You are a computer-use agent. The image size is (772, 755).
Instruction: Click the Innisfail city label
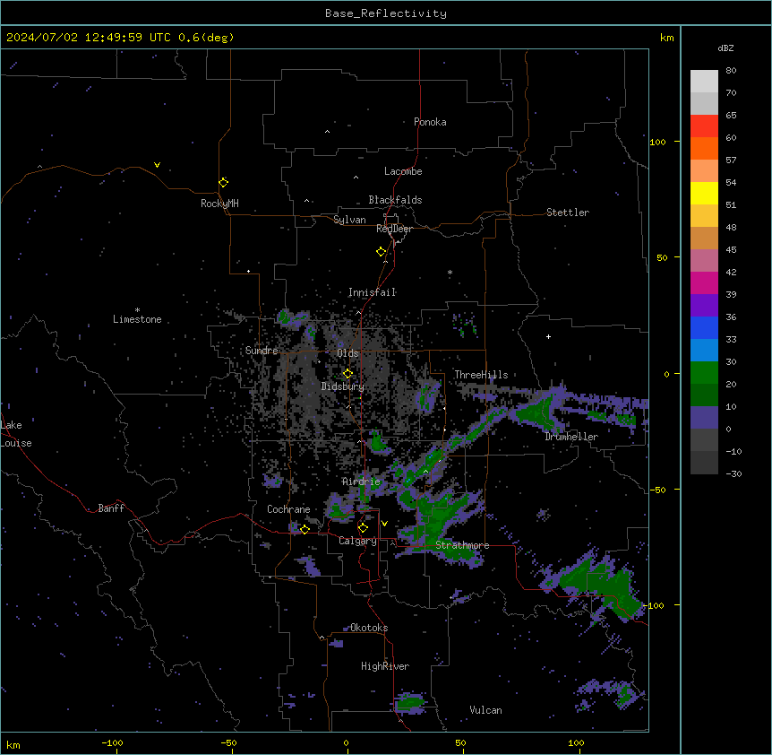pyautogui.click(x=372, y=292)
